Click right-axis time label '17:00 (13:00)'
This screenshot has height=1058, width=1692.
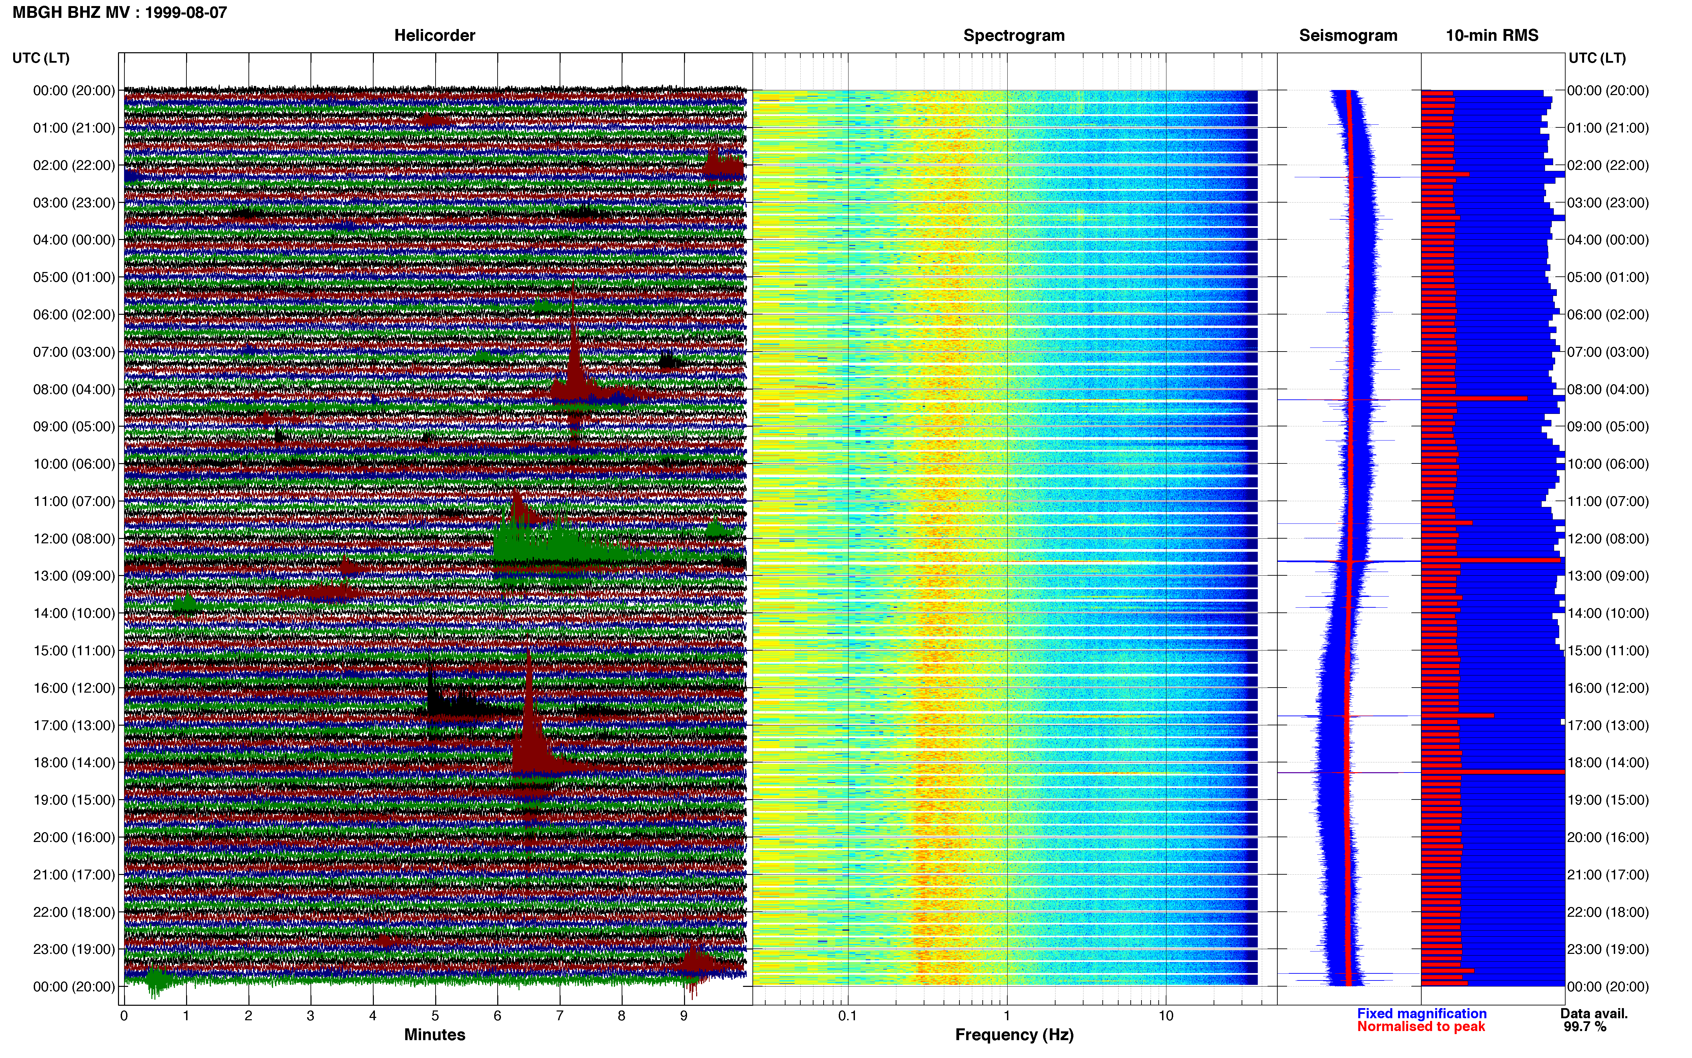1608,726
